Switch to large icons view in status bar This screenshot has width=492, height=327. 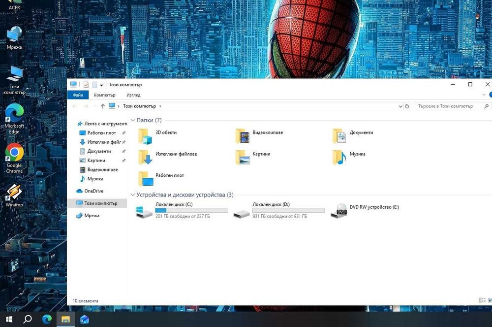click(x=490, y=300)
